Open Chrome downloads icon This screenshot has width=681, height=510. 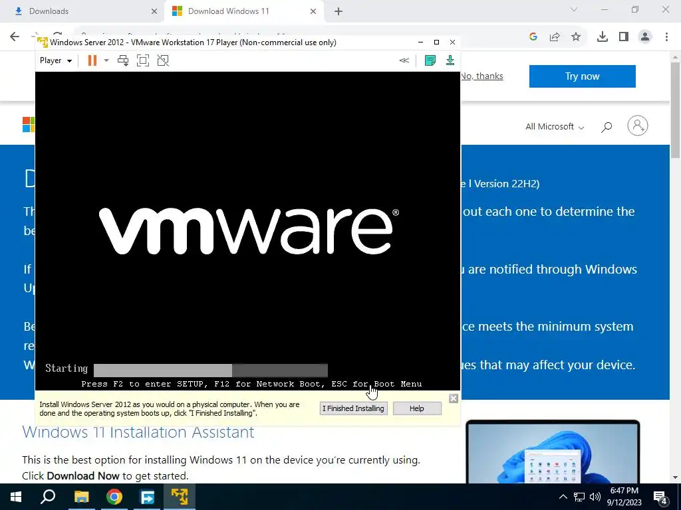click(x=603, y=37)
